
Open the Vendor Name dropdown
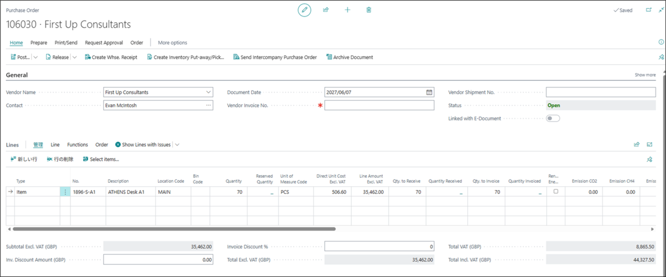[x=208, y=92]
